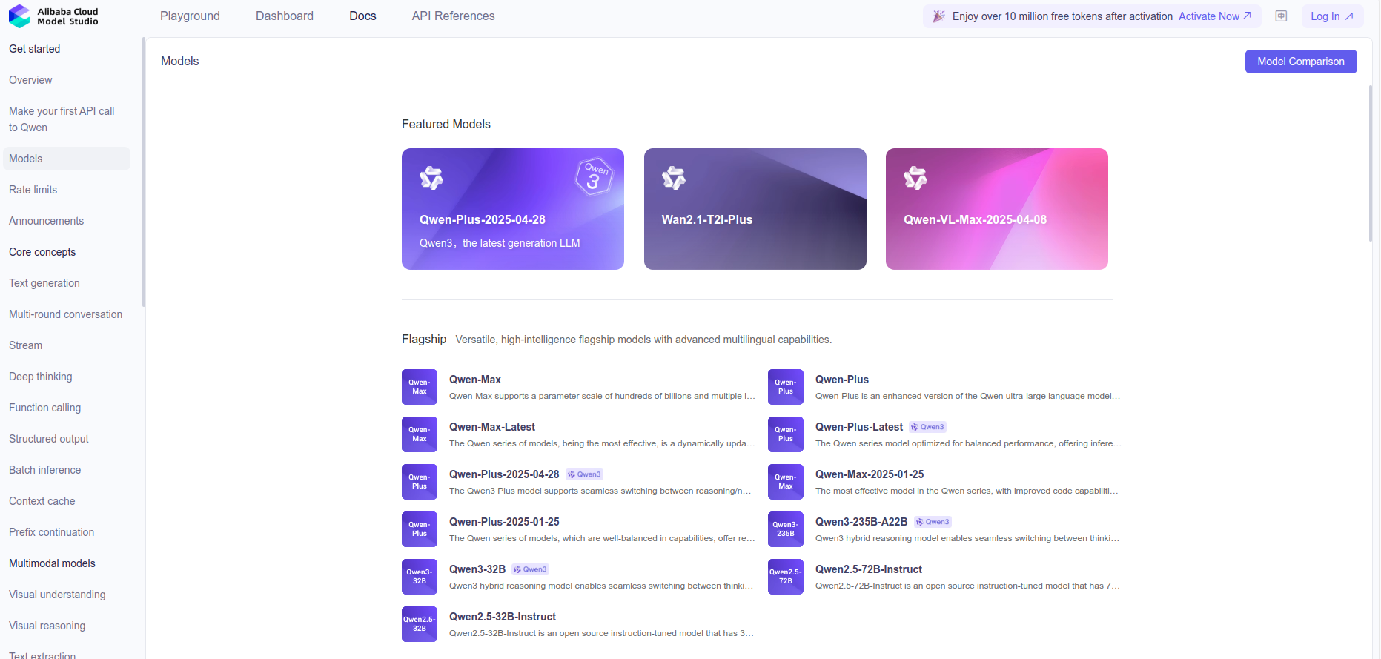The height and width of the screenshot is (659, 1381).
Task: Select the Qwen-Plus-2025-04-28 list row icon
Action: tap(420, 482)
